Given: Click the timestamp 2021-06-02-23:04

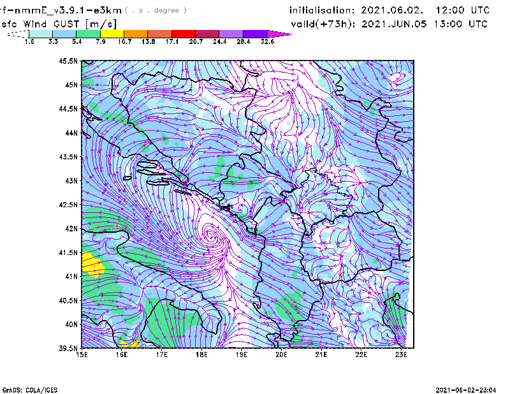Looking at the screenshot, I should (x=466, y=390).
